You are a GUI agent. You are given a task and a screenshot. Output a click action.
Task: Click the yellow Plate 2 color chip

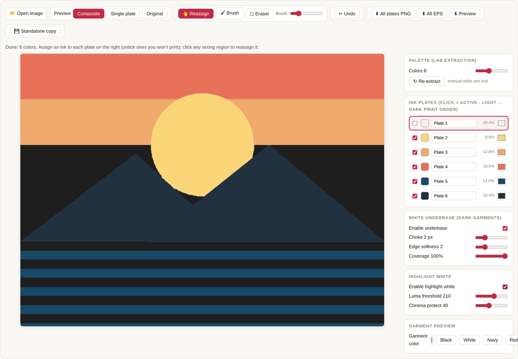[425, 138]
